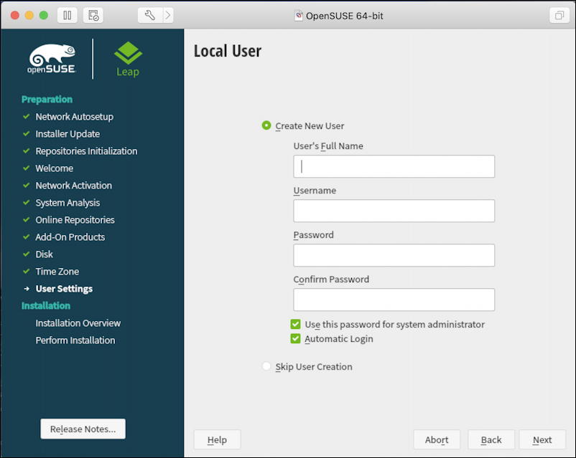576x458 pixels.
Task: Disable the Automatic Login checkbox
Action: (295, 338)
